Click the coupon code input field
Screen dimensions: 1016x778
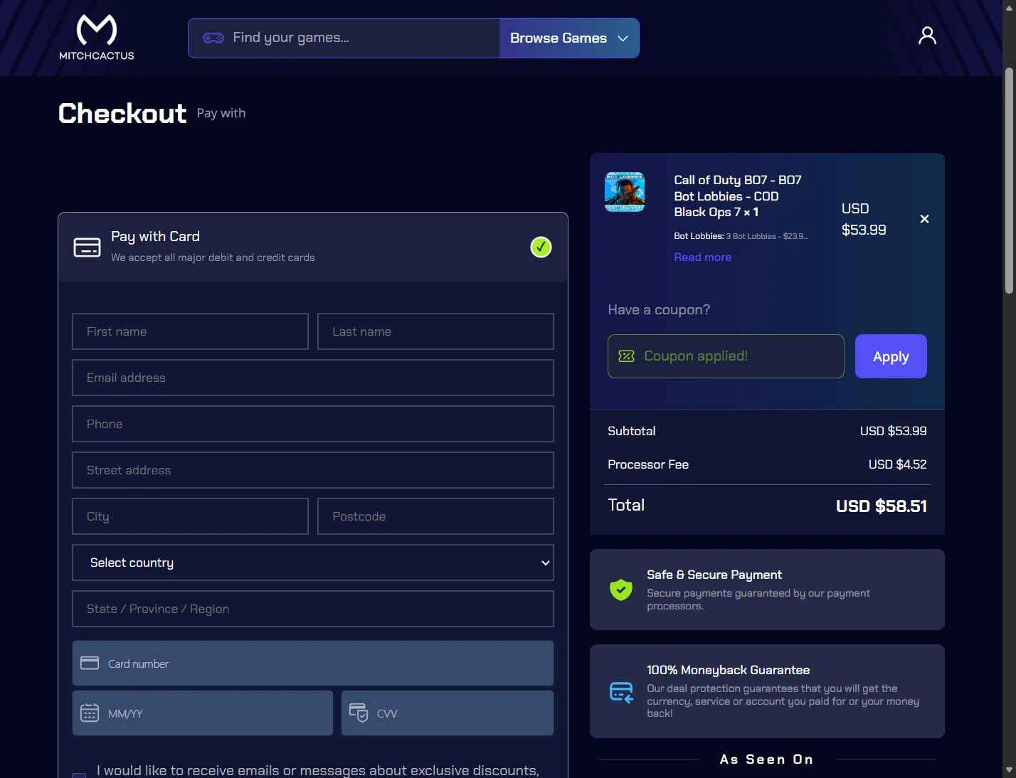click(x=726, y=356)
